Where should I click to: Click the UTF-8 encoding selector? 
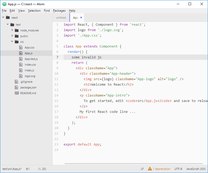point(178,169)
